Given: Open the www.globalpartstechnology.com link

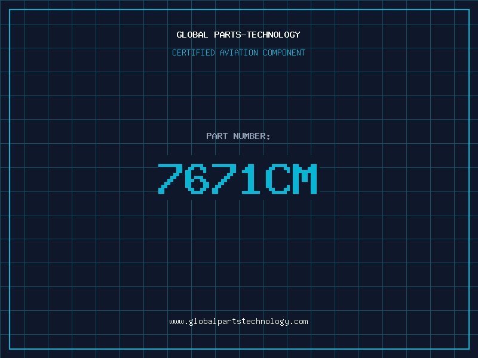Looking at the screenshot, I should [238, 322].
